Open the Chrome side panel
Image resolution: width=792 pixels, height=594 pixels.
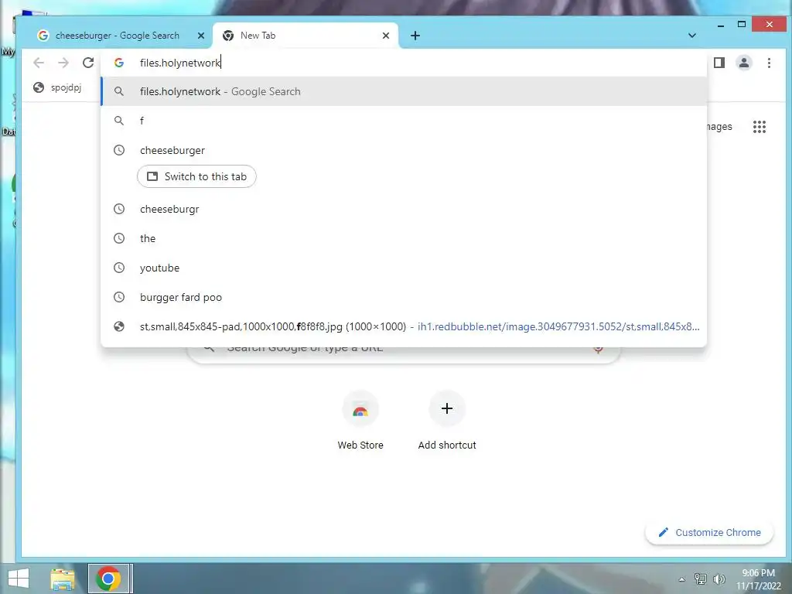point(719,63)
